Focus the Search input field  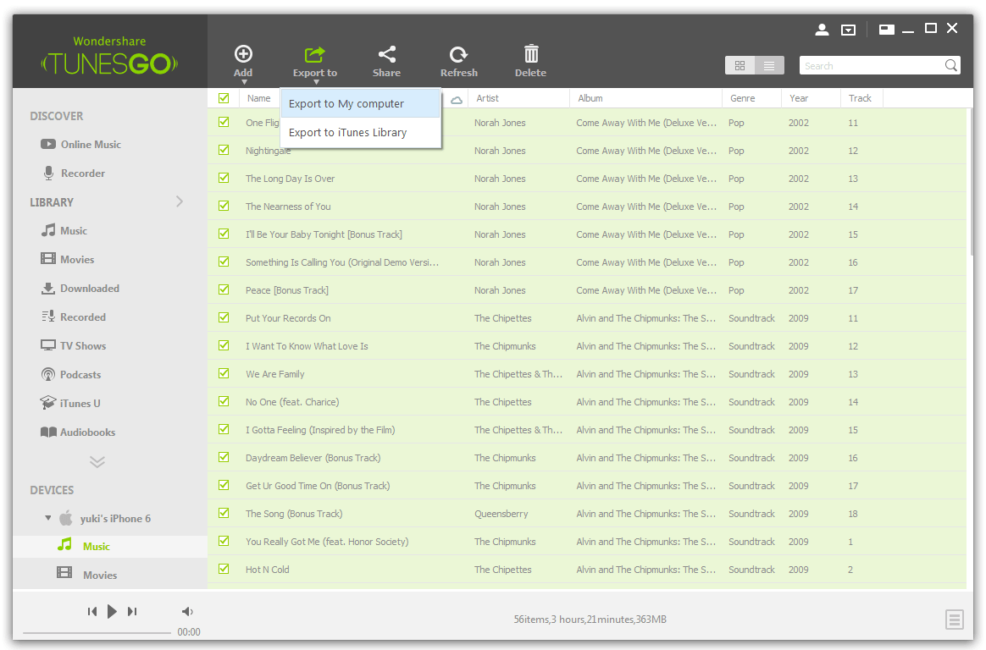(x=872, y=65)
